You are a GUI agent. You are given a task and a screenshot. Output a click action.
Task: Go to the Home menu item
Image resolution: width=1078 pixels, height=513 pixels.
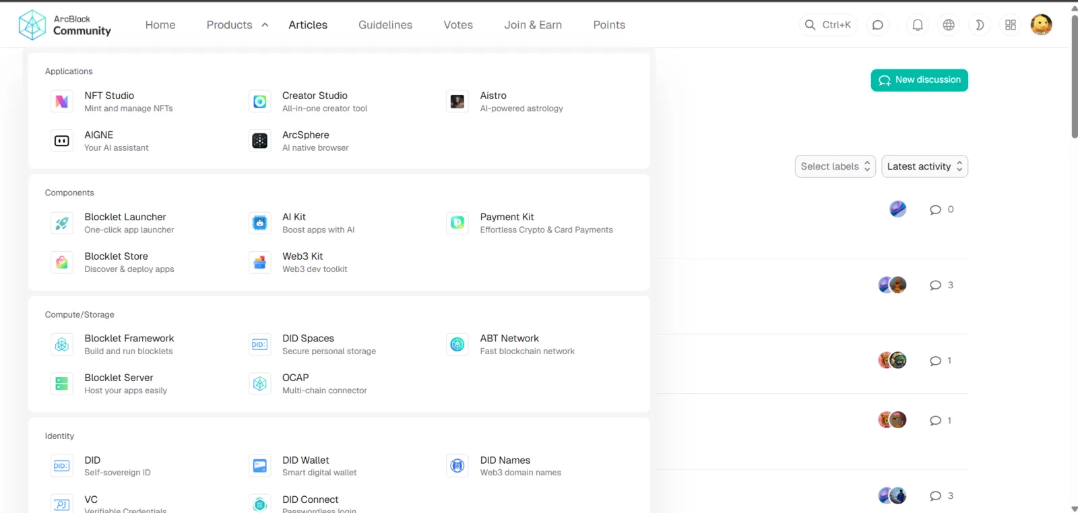tap(160, 25)
